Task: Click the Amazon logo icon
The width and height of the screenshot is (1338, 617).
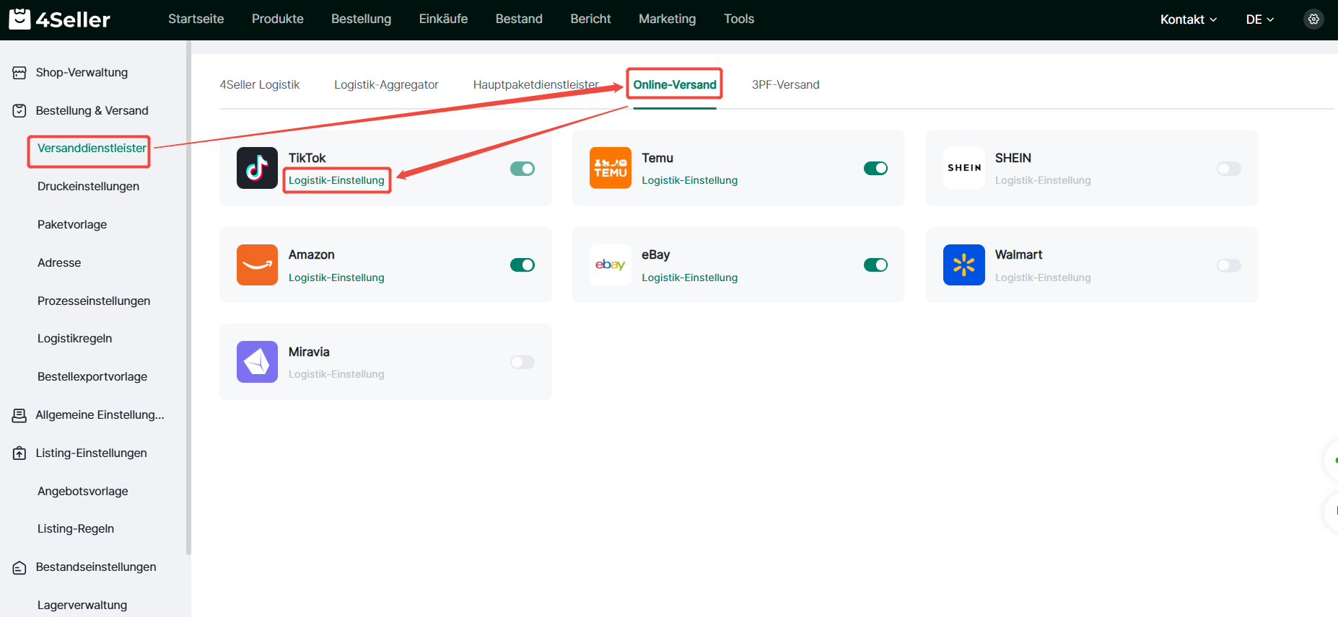Action: click(257, 265)
